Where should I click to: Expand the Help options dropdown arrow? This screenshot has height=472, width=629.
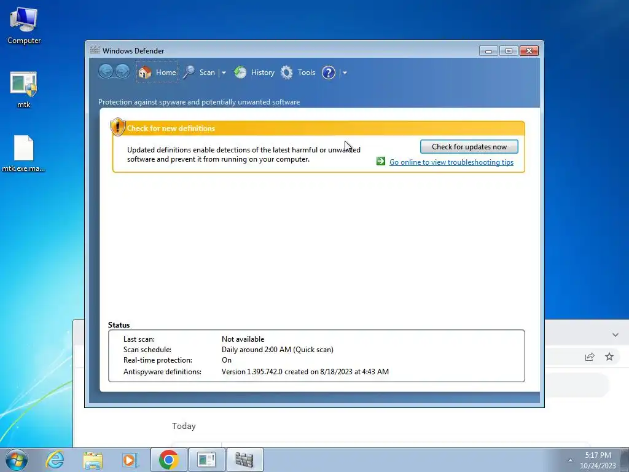[x=345, y=73]
